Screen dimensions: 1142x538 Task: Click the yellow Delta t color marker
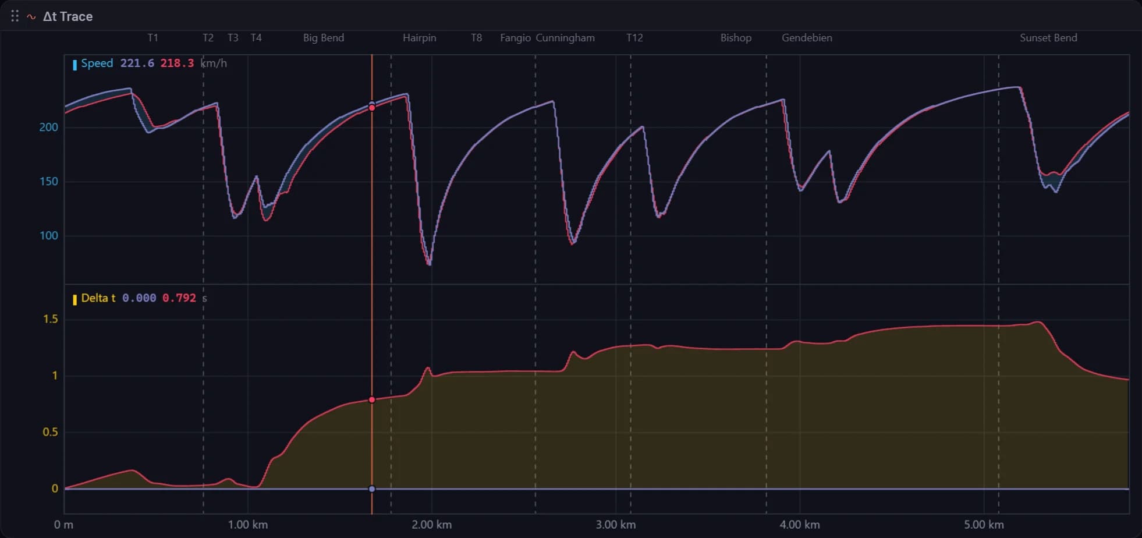point(75,300)
